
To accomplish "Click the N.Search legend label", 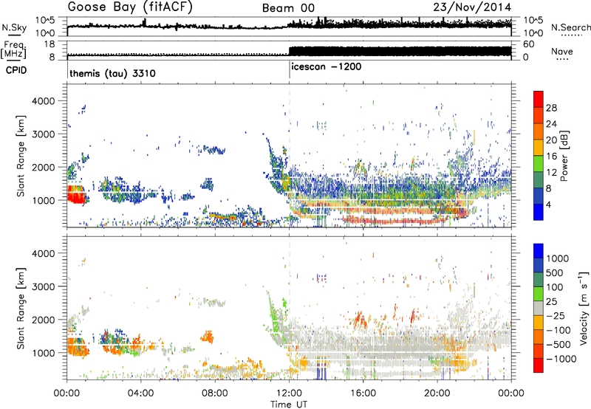I will 570,27.
